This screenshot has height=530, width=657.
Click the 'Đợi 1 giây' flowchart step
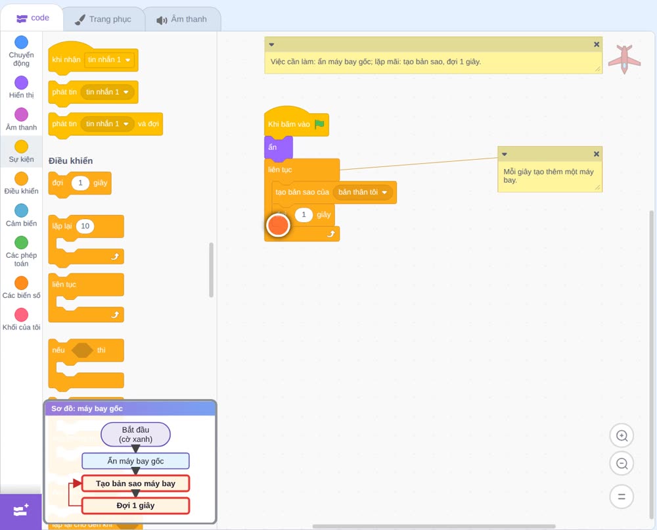(x=135, y=506)
